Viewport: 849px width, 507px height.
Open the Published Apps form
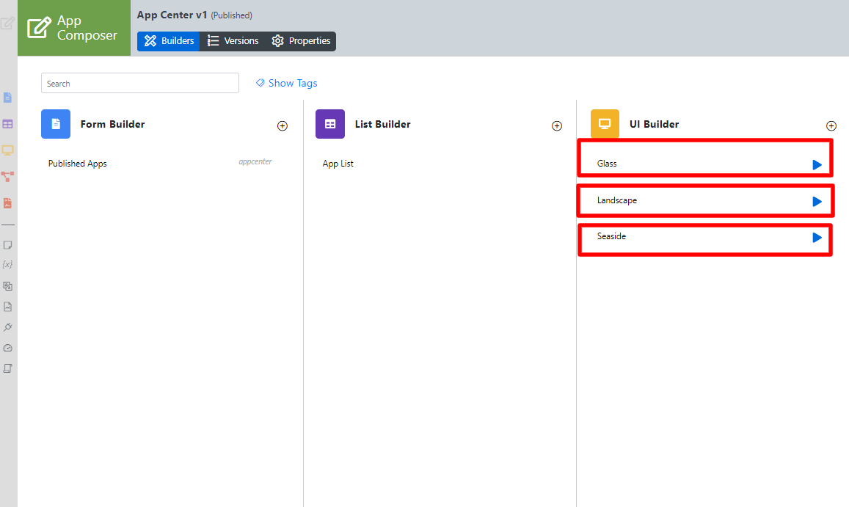[78, 164]
